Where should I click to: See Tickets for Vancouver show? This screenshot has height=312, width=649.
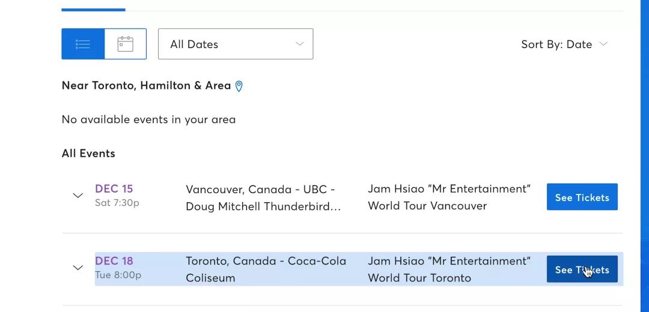coord(582,197)
